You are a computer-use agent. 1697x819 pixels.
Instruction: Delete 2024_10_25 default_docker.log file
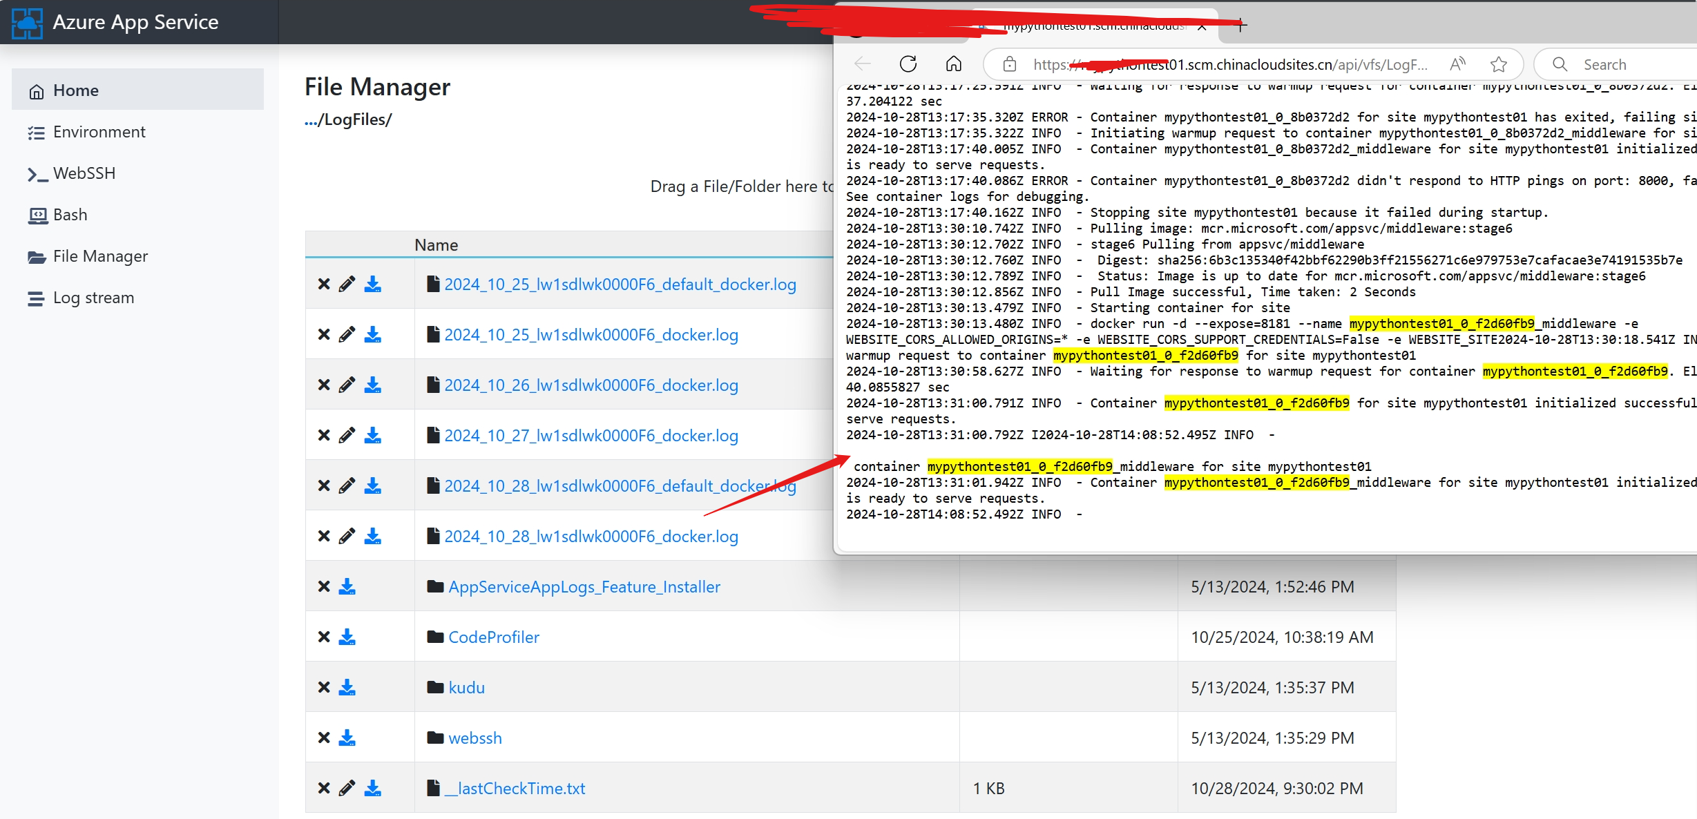(x=323, y=284)
